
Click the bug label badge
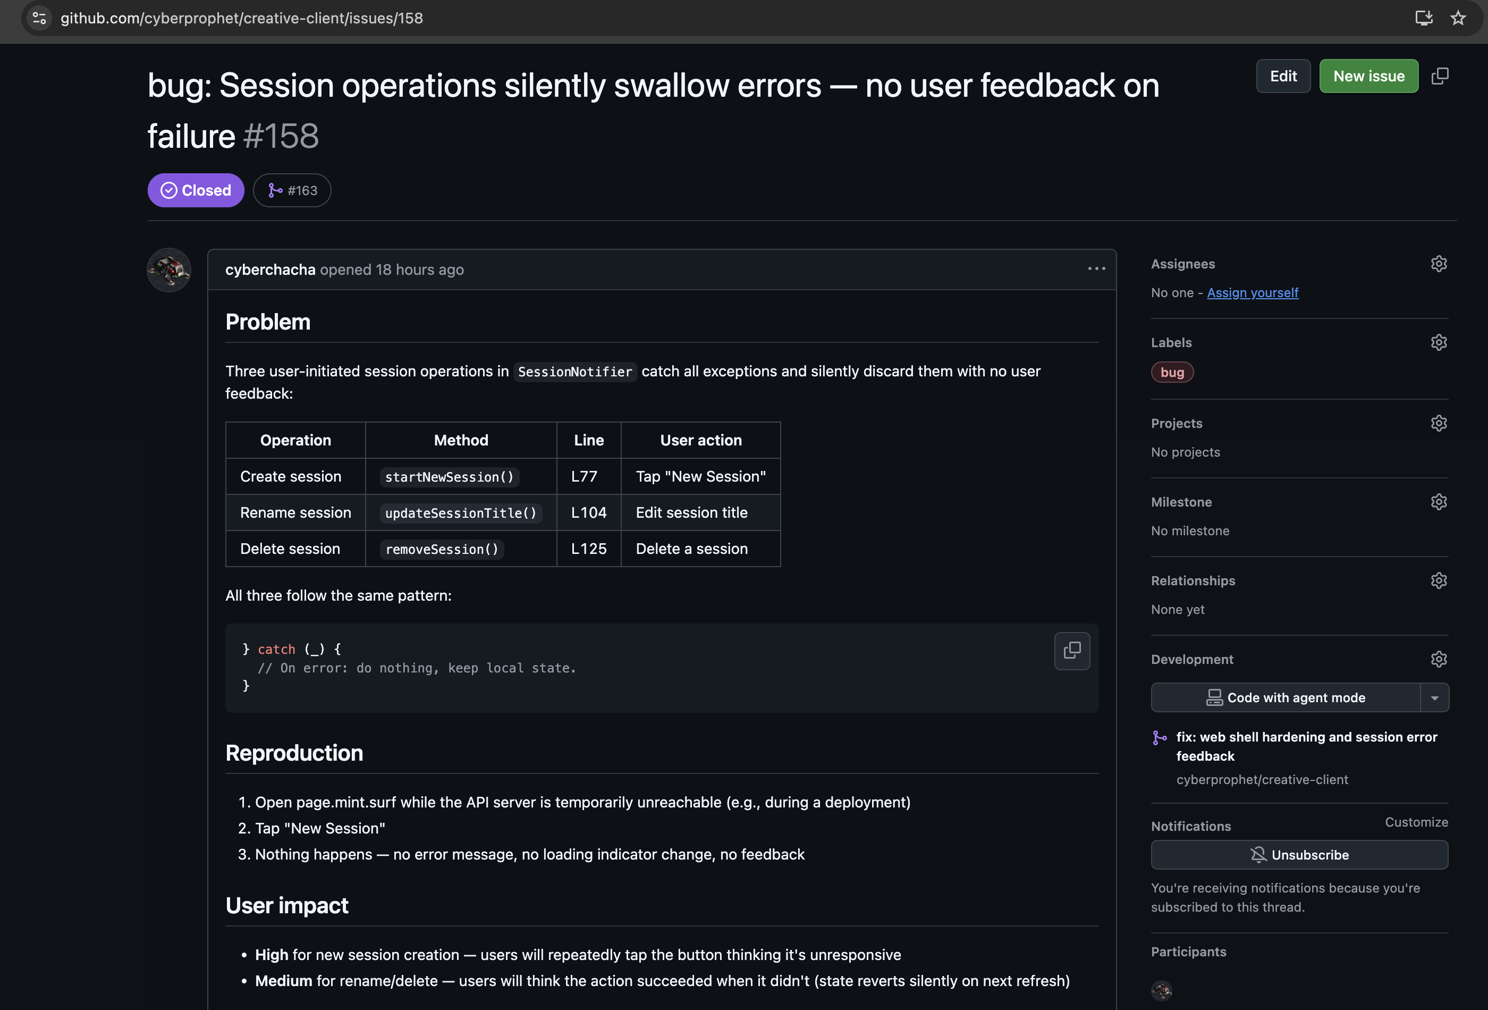(x=1172, y=372)
